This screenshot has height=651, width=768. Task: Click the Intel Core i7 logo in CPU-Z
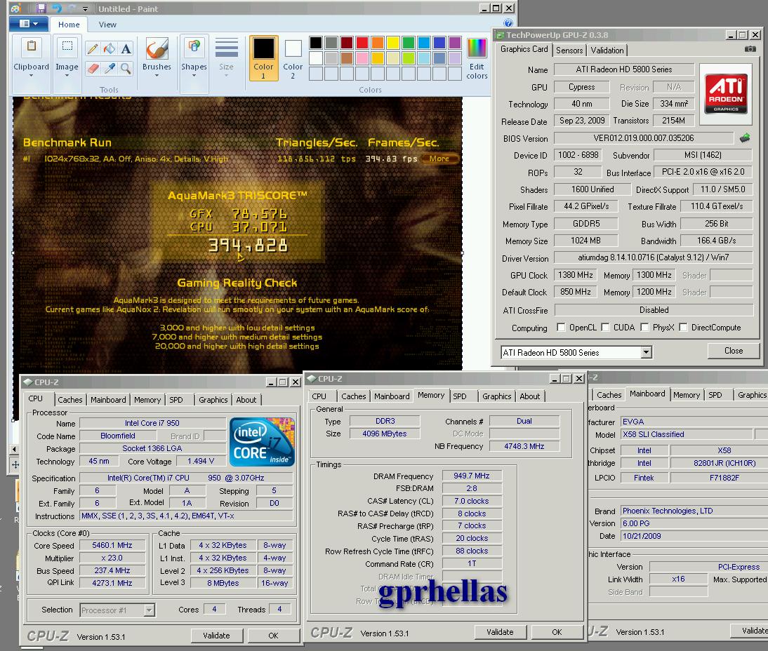tap(262, 441)
